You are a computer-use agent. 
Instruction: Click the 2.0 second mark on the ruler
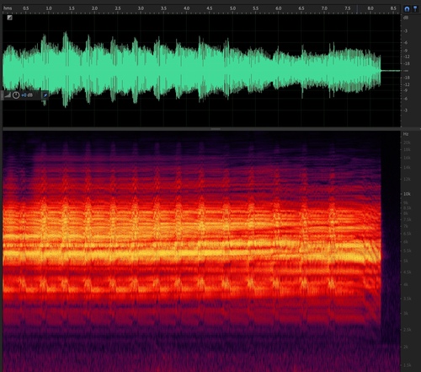pyautogui.click(x=94, y=8)
